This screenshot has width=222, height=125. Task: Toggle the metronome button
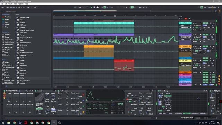pyautogui.click(x=28, y=7)
